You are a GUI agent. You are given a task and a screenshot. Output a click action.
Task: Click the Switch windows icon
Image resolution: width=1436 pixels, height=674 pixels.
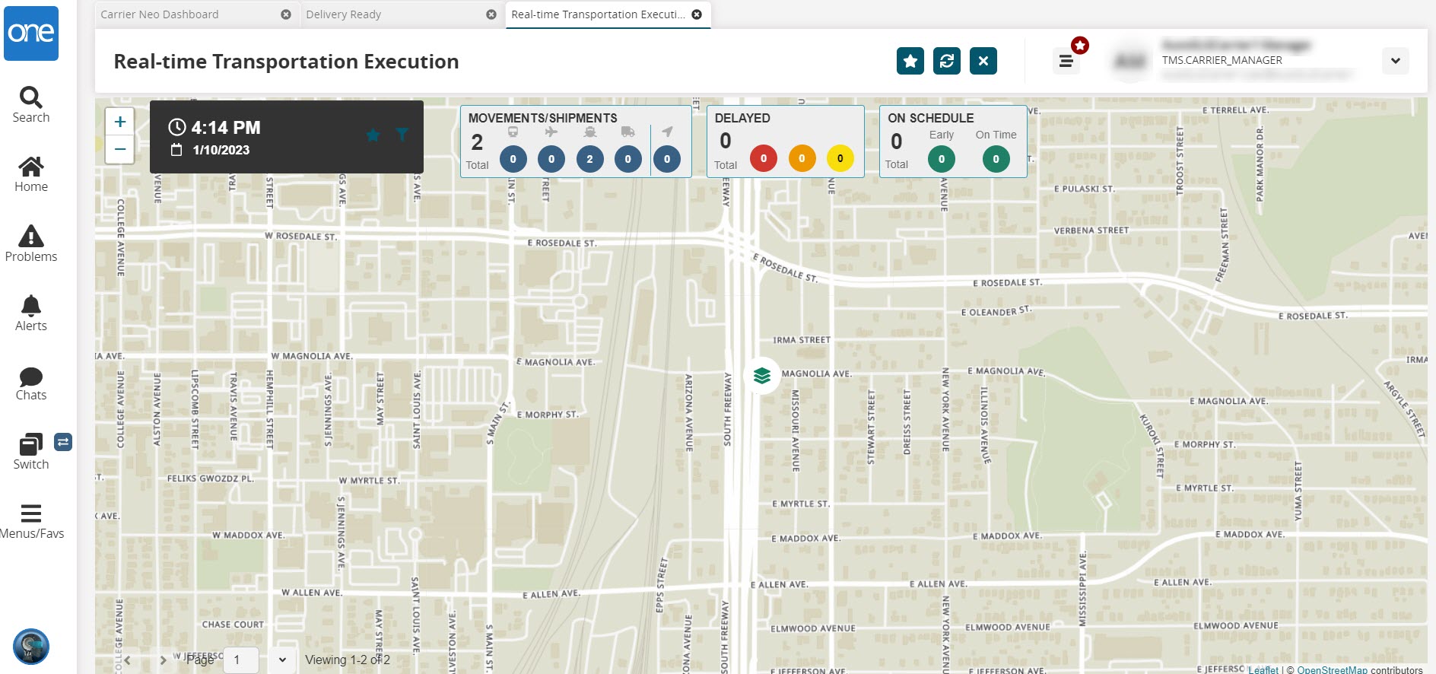click(x=30, y=444)
